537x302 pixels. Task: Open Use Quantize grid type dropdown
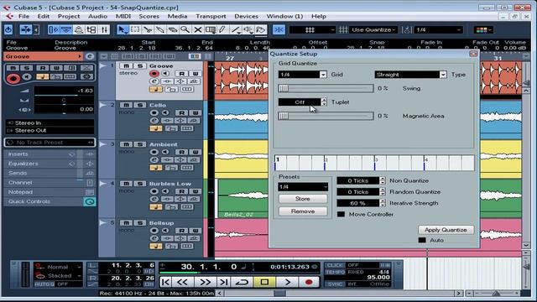pyautogui.click(x=373, y=30)
